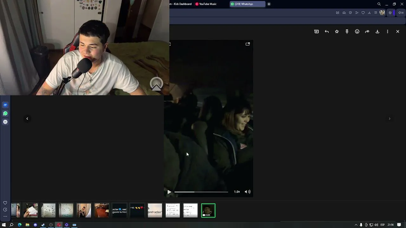Open the Windows notification center

[399, 225]
